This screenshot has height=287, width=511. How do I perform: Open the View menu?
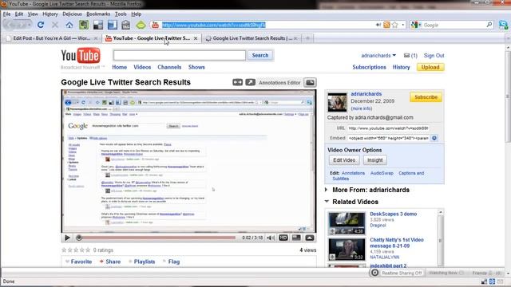coord(33,14)
